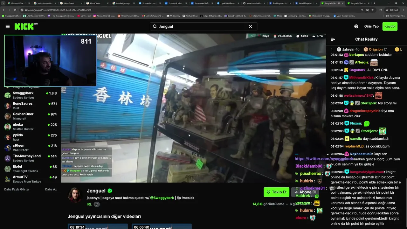407x229 pixels.
Task: Expand list with Daha Fazla Göster
Action: point(17,189)
